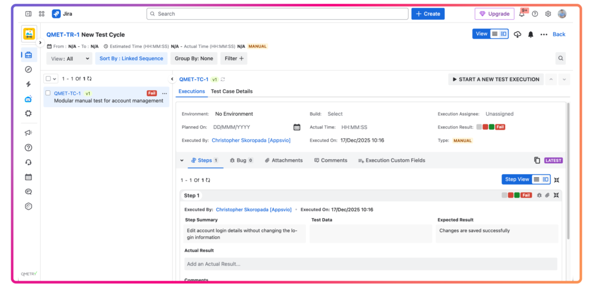
Task: Click START A NEW TEST EXECUTION button
Action: (x=496, y=79)
